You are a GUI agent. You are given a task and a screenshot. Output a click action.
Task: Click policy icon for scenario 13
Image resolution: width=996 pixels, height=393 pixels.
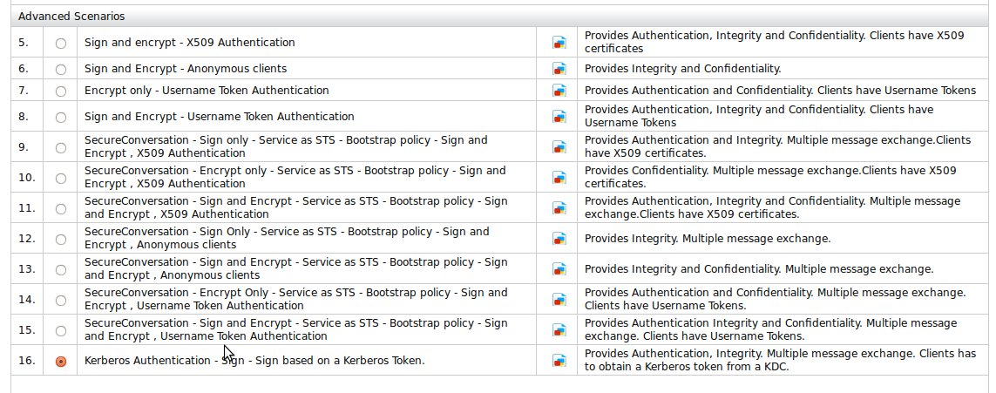559,269
